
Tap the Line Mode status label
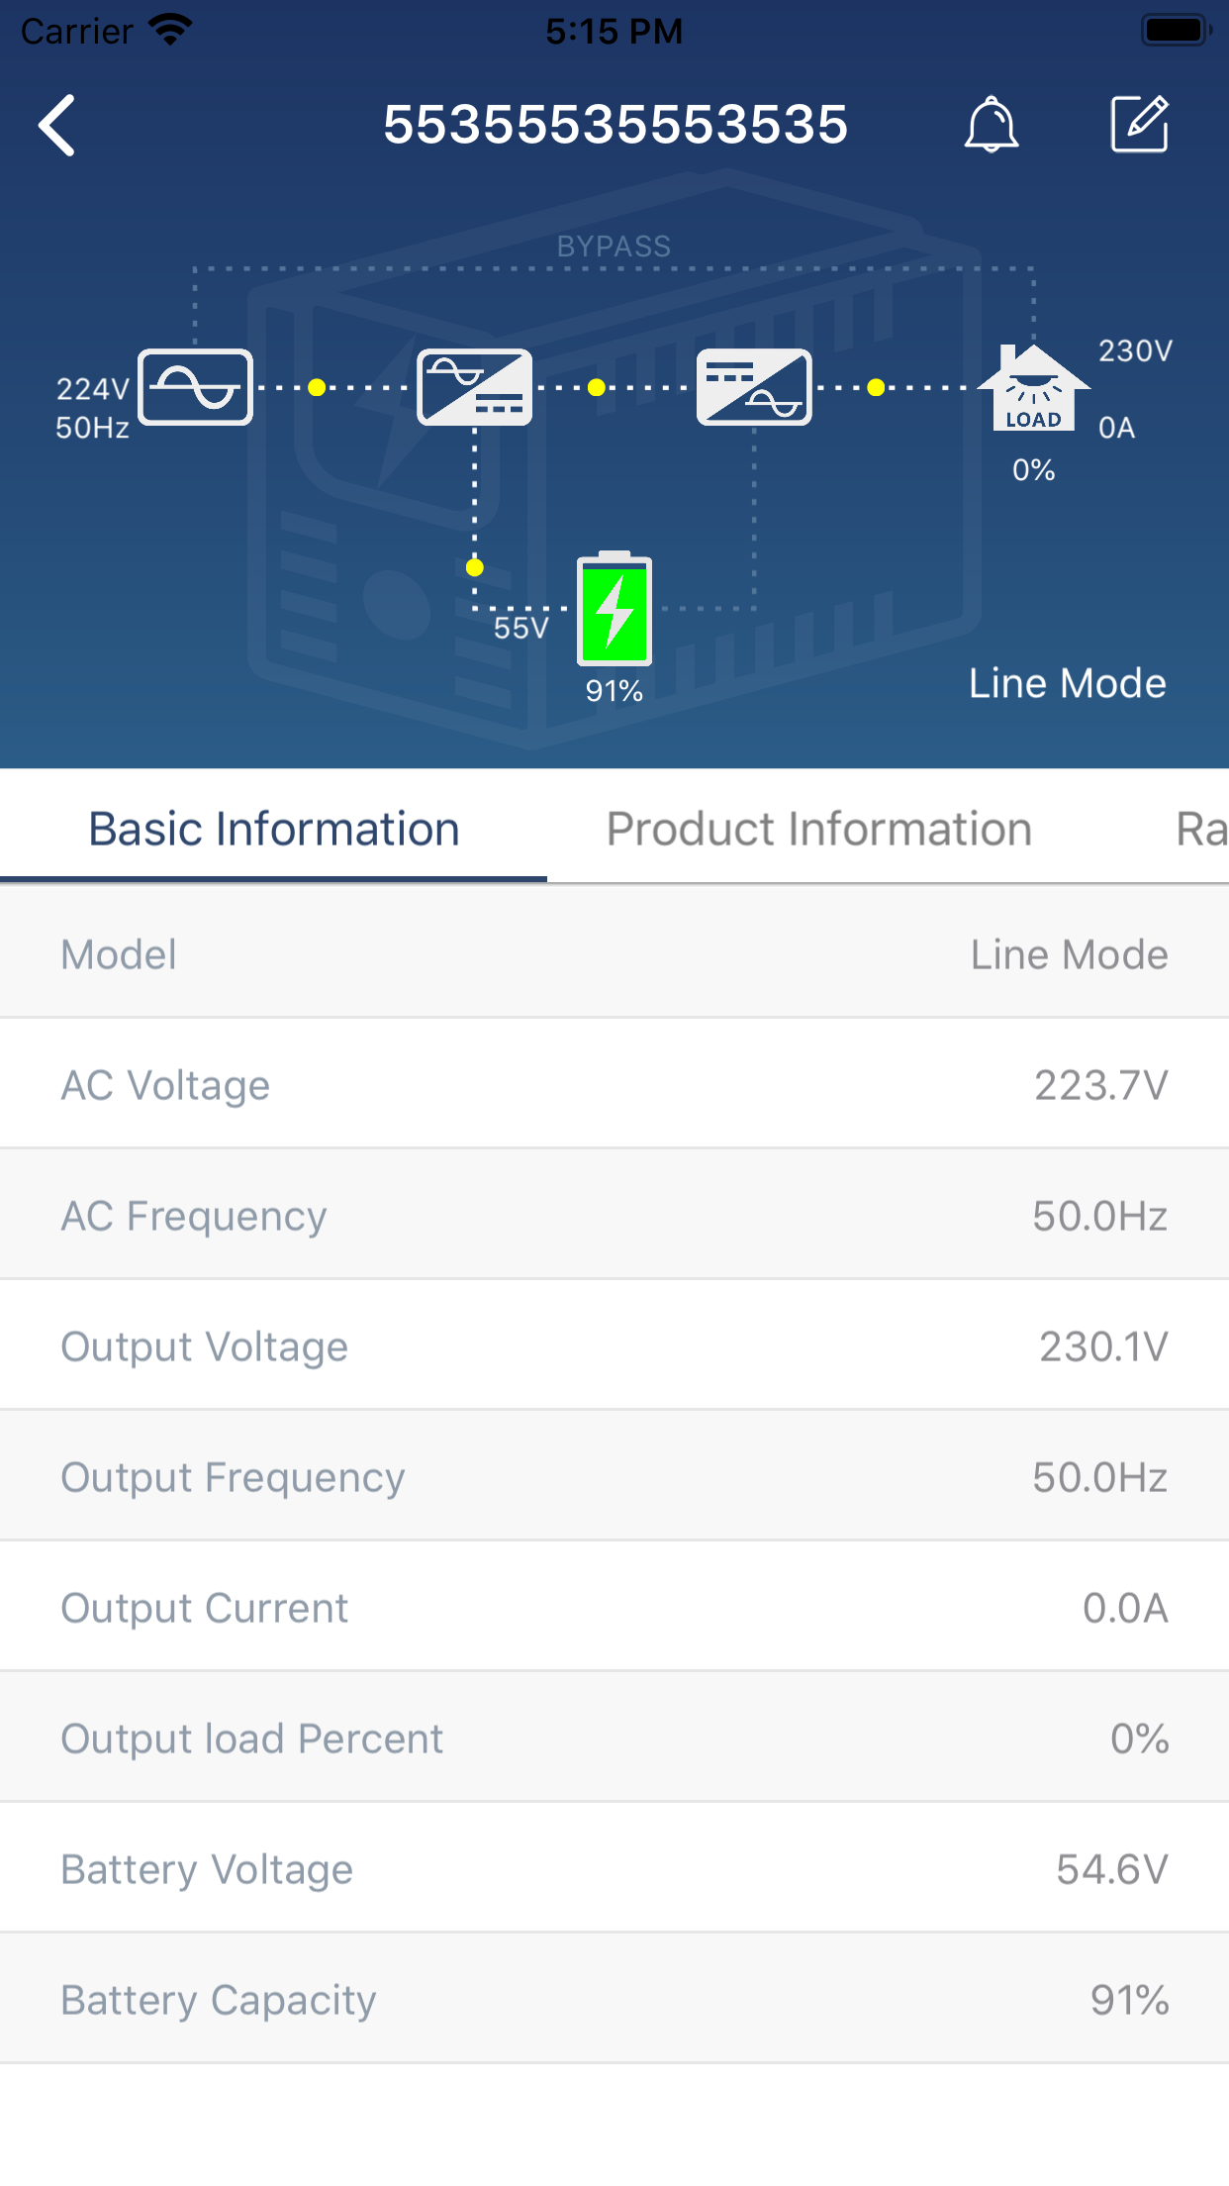point(1067,682)
